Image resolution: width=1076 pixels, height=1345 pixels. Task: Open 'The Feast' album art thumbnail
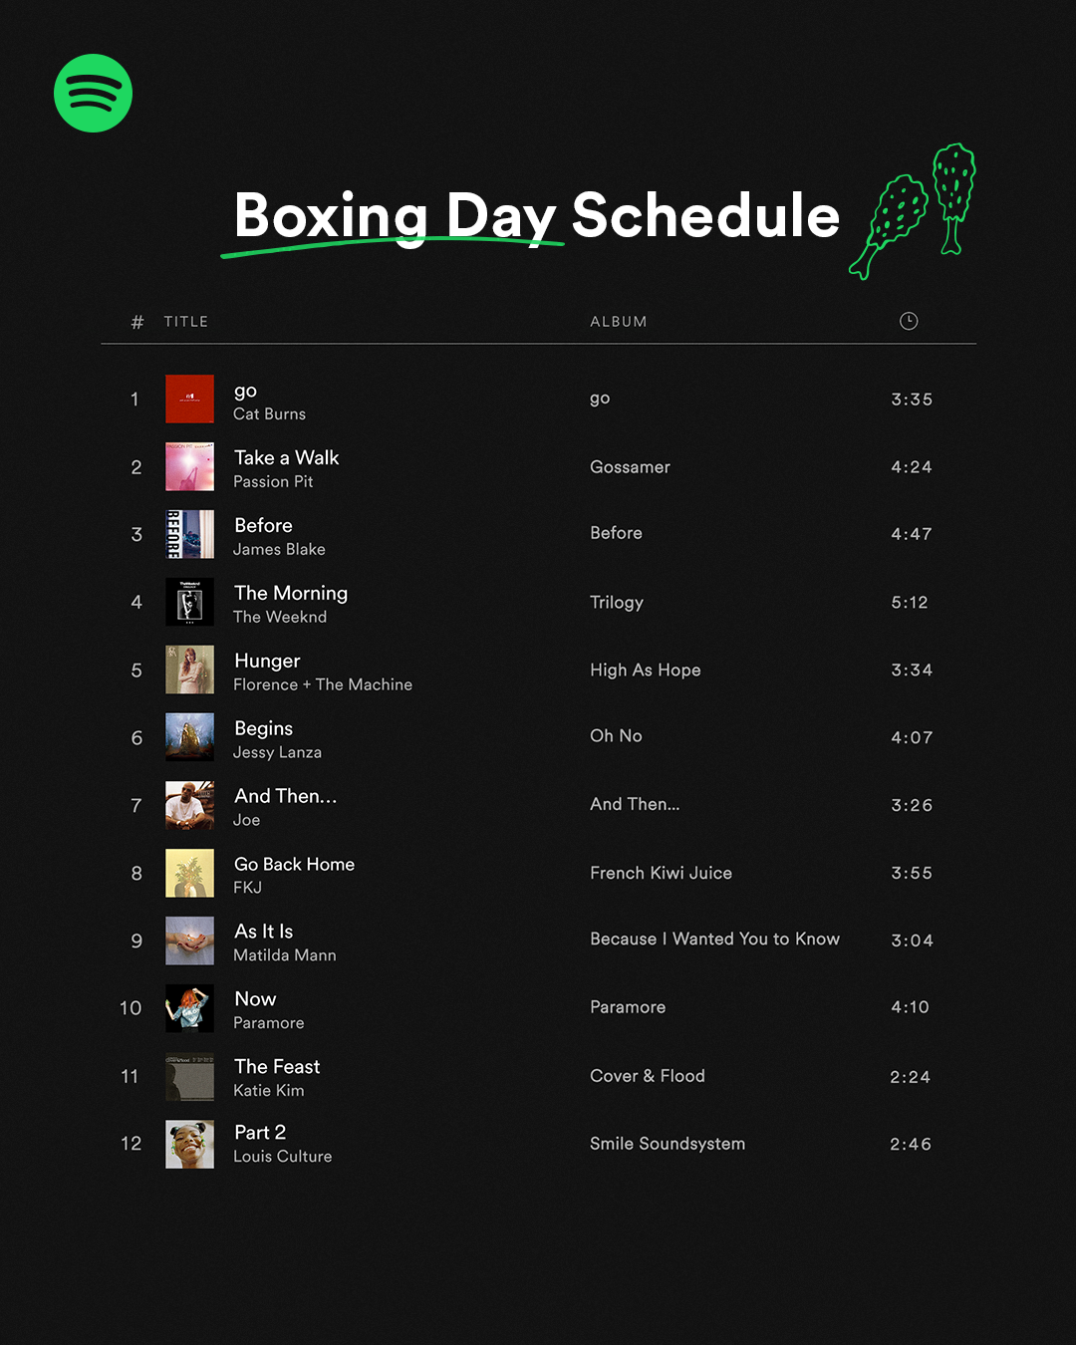pyautogui.click(x=189, y=1076)
